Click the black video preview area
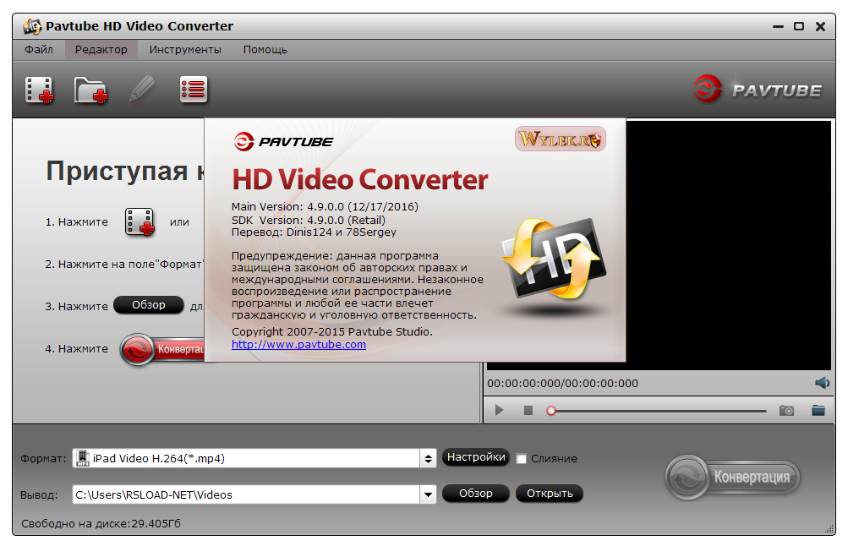The width and height of the screenshot is (848, 546). pyautogui.click(x=729, y=245)
